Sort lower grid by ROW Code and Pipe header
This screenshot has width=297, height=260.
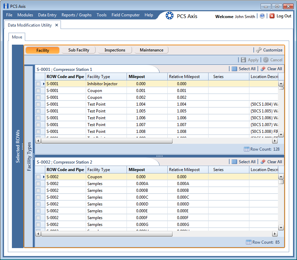(x=65, y=169)
